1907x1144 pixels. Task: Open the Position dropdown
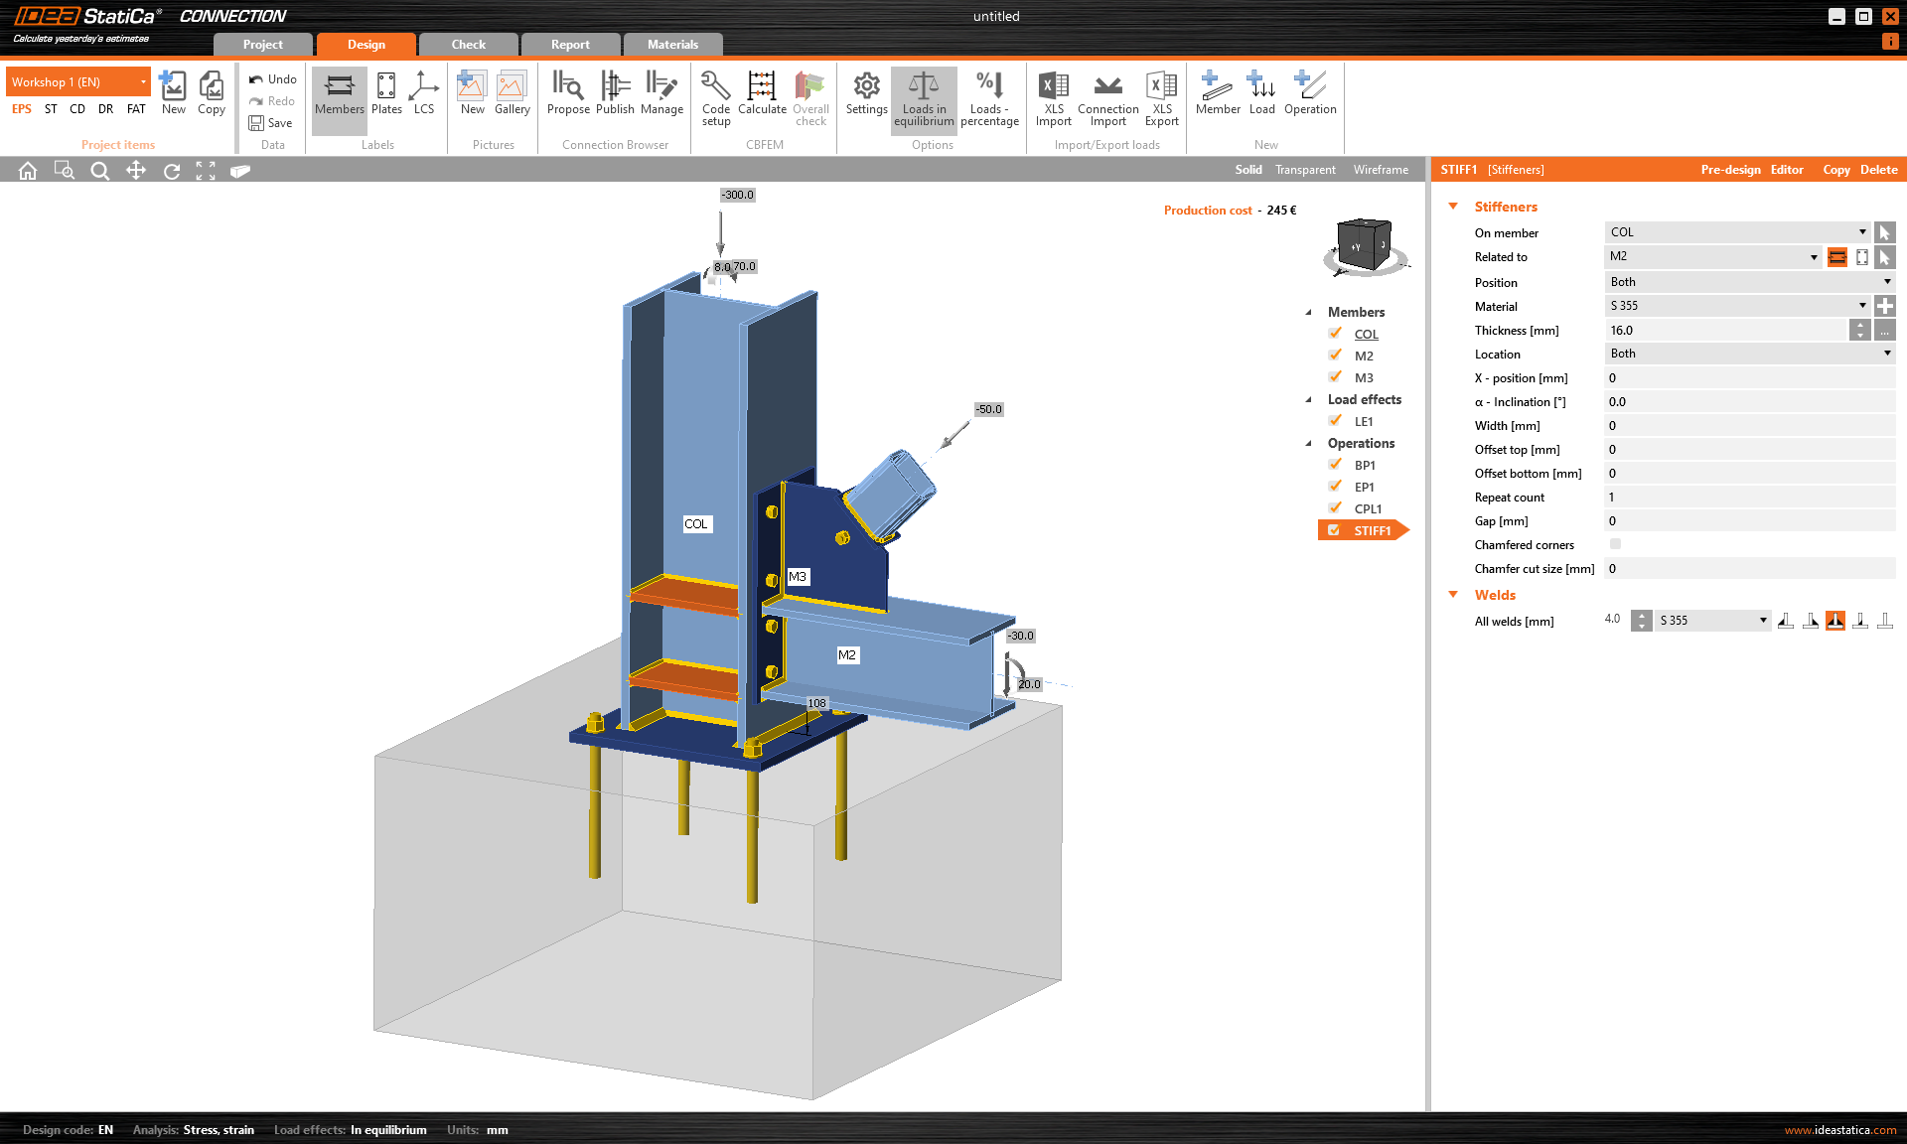[1749, 282]
